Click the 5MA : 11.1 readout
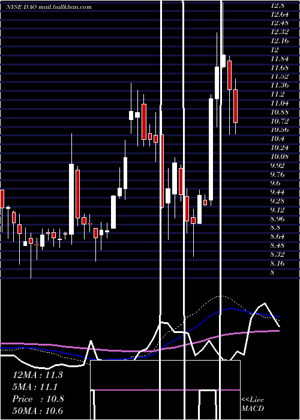This screenshot has width=300, height=420. (35, 387)
